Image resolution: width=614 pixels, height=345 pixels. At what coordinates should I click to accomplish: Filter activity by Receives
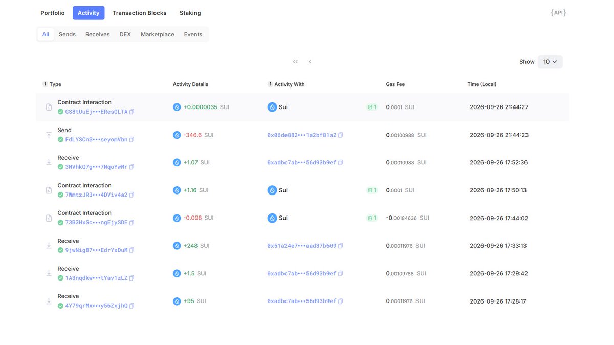(x=98, y=34)
